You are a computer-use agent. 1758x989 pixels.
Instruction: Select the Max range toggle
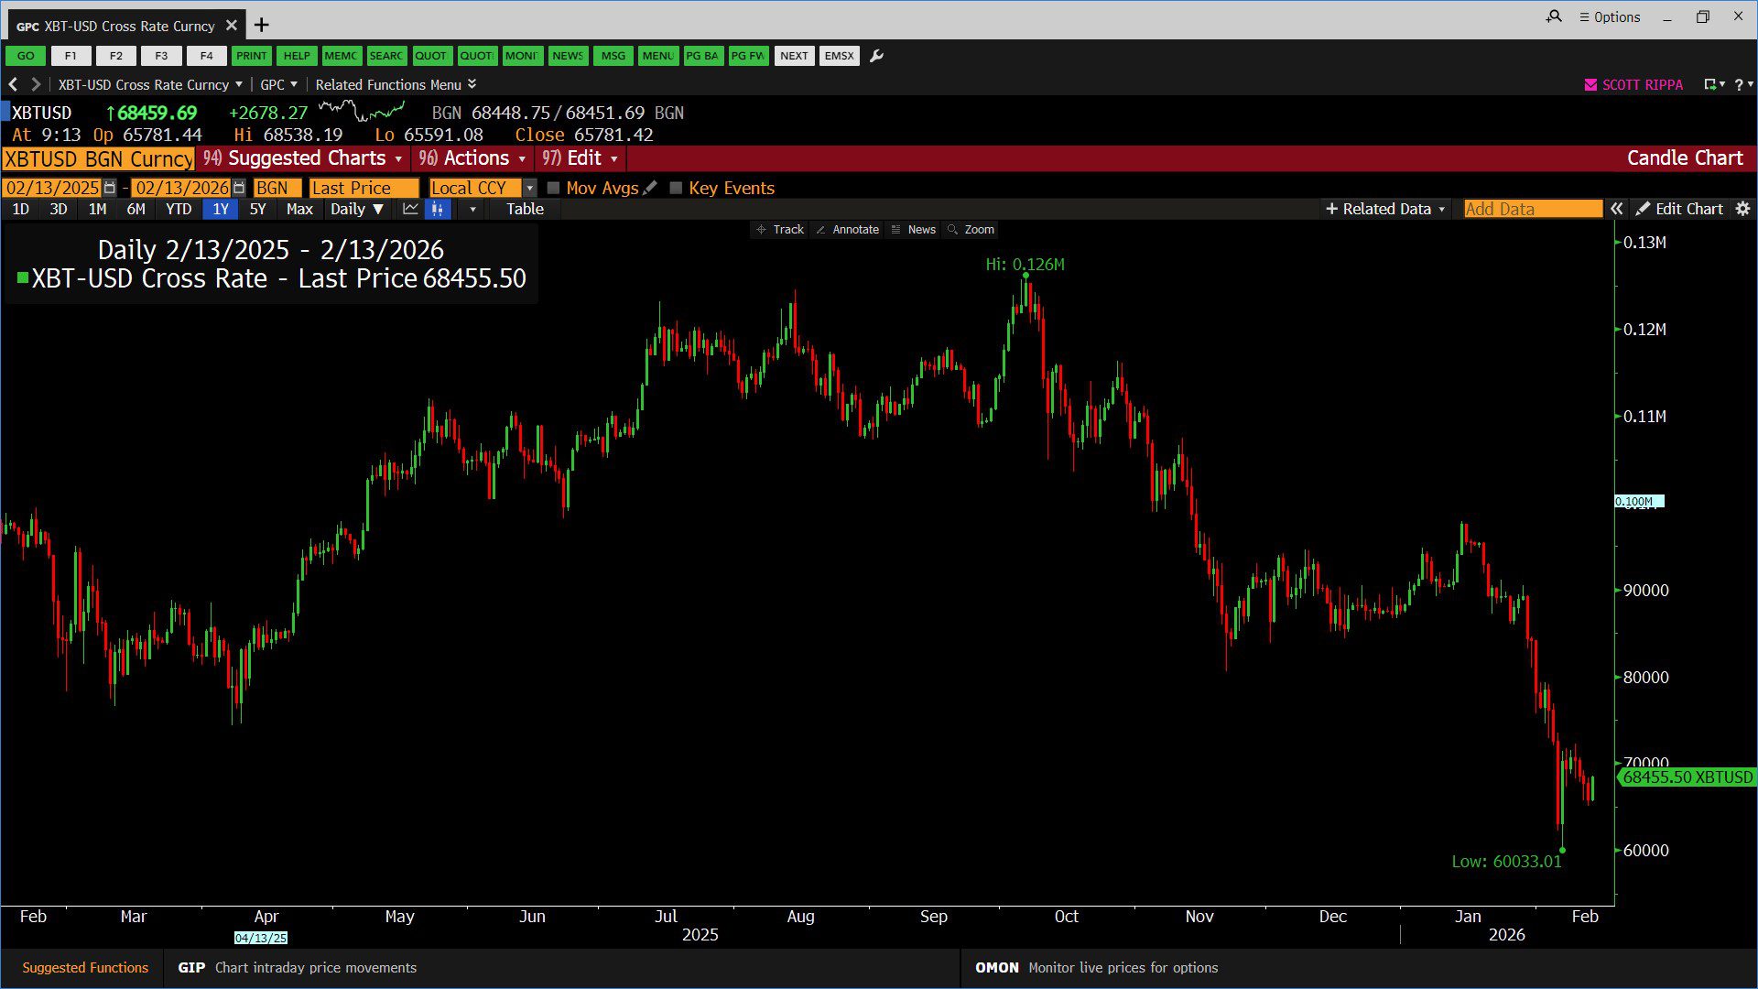pos(299,209)
